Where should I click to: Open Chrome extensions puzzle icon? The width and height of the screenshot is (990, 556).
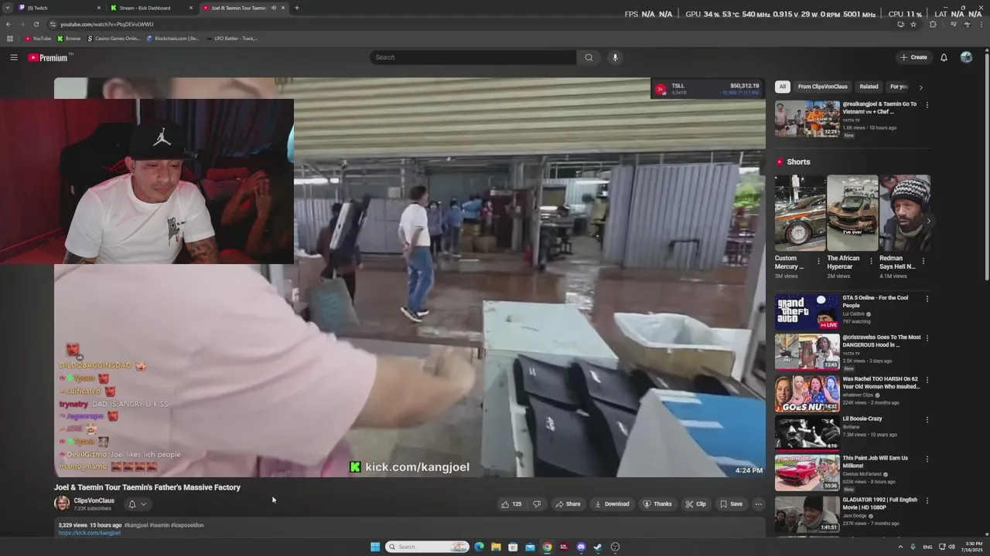tap(933, 24)
